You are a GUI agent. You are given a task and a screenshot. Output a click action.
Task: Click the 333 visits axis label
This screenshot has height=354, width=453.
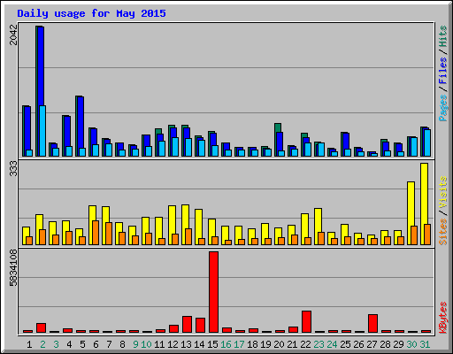click(x=13, y=168)
